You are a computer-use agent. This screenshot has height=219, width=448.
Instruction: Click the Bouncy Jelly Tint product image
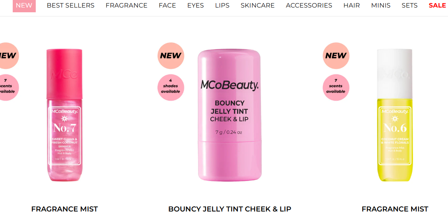click(x=230, y=115)
